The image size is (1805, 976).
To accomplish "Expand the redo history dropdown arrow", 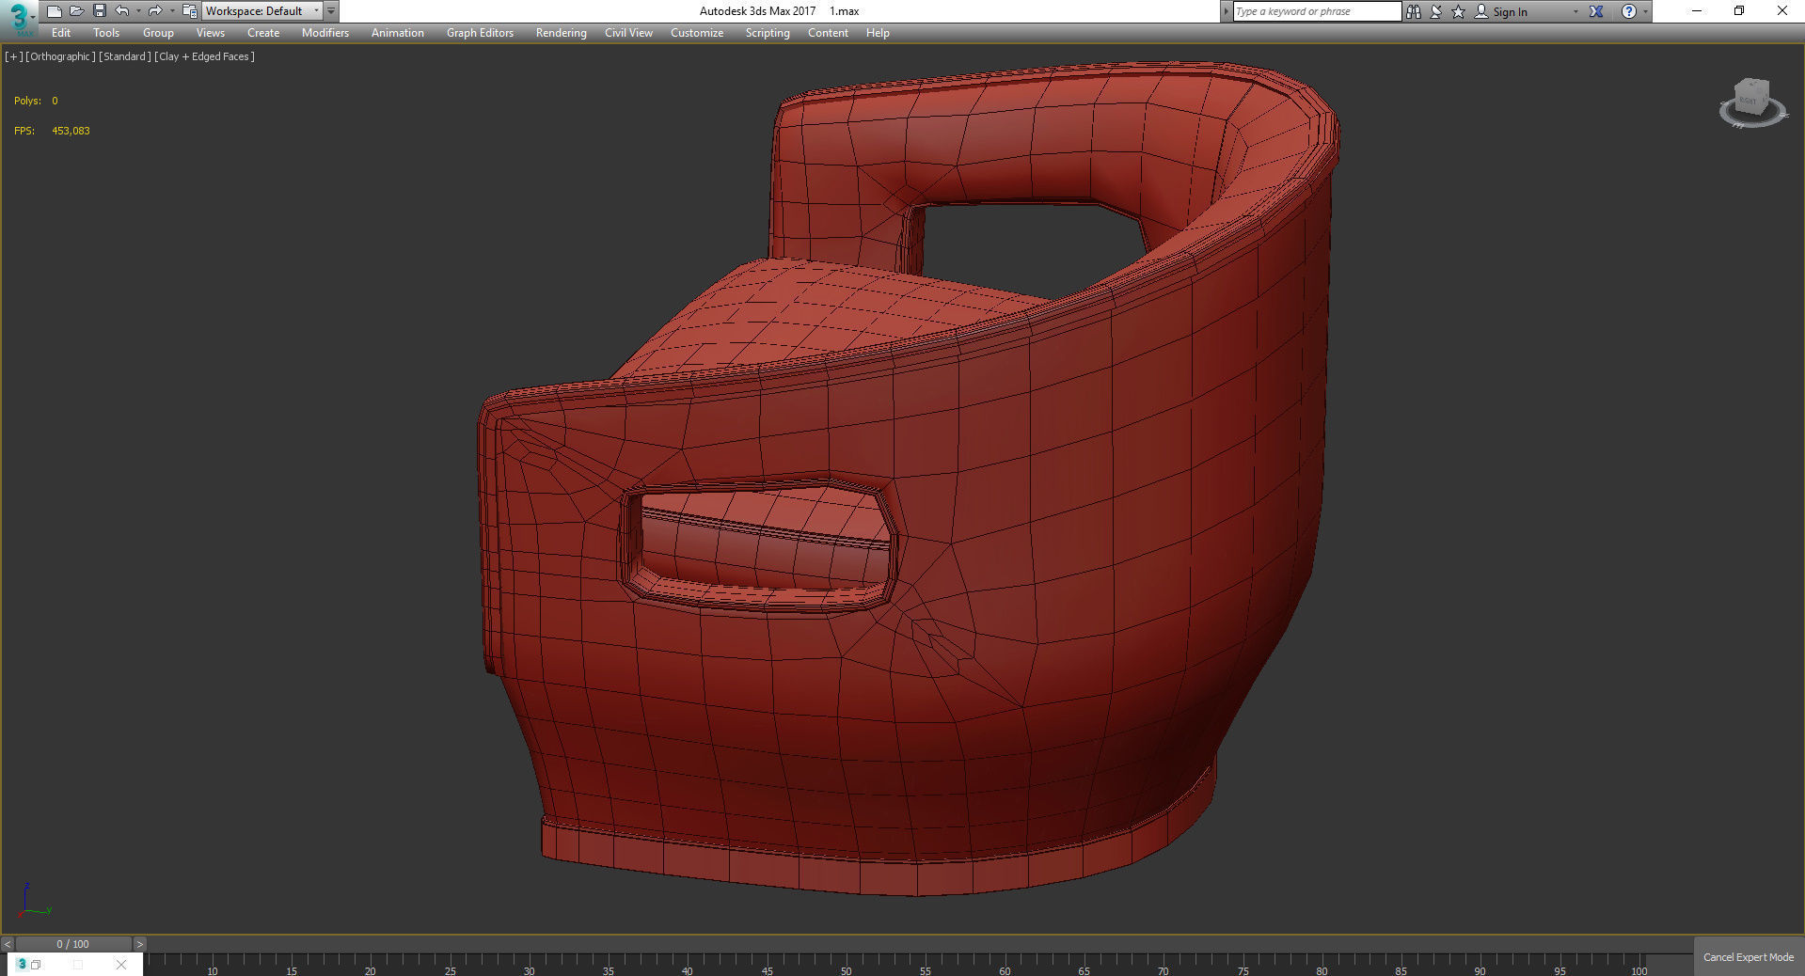I will (171, 11).
